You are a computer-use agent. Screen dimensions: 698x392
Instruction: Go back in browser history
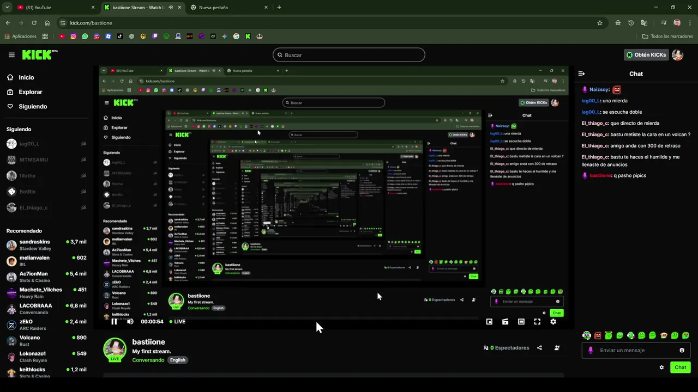pos(8,23)
